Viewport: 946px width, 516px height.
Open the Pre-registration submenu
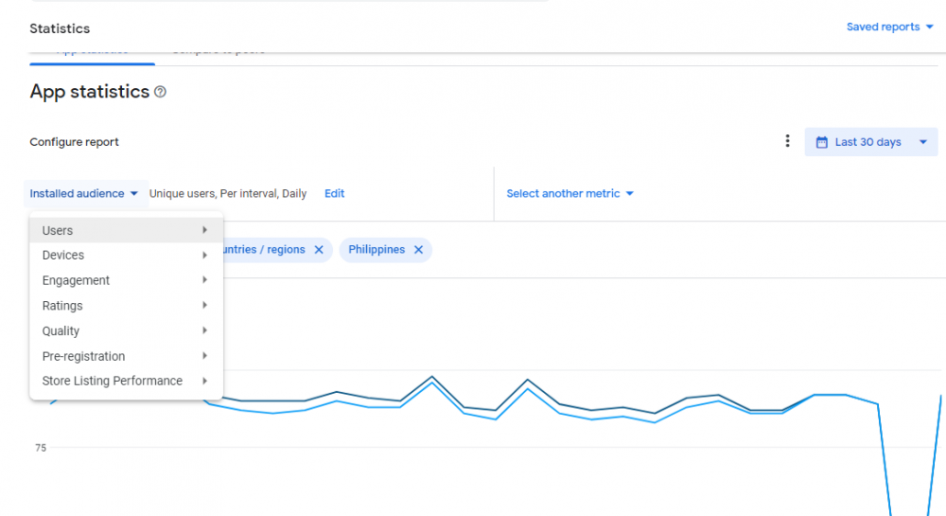(126, 356)
